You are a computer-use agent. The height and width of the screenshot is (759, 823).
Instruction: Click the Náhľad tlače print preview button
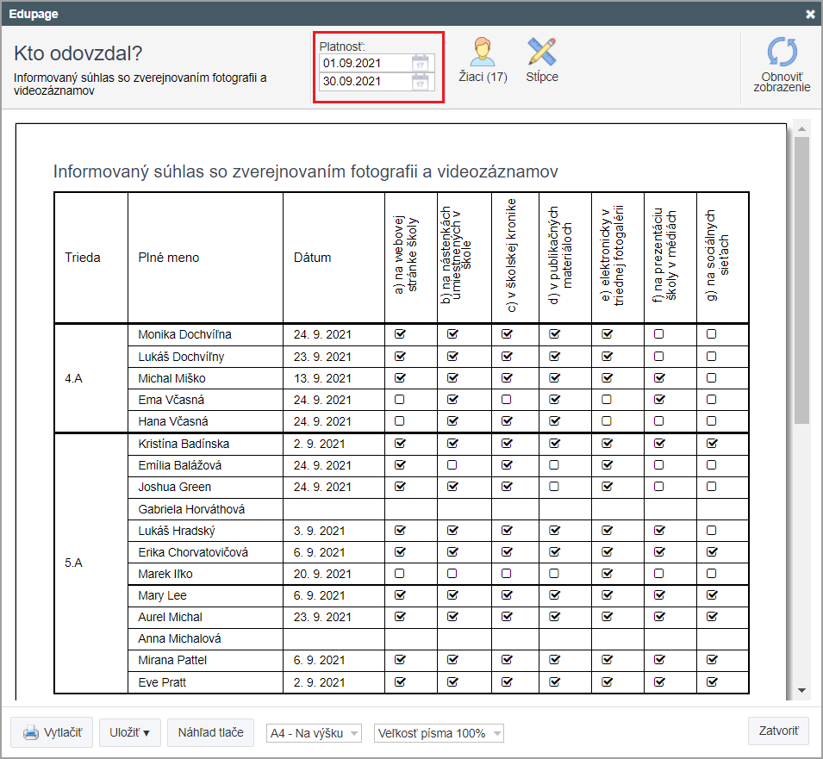(x=210, y=732)
